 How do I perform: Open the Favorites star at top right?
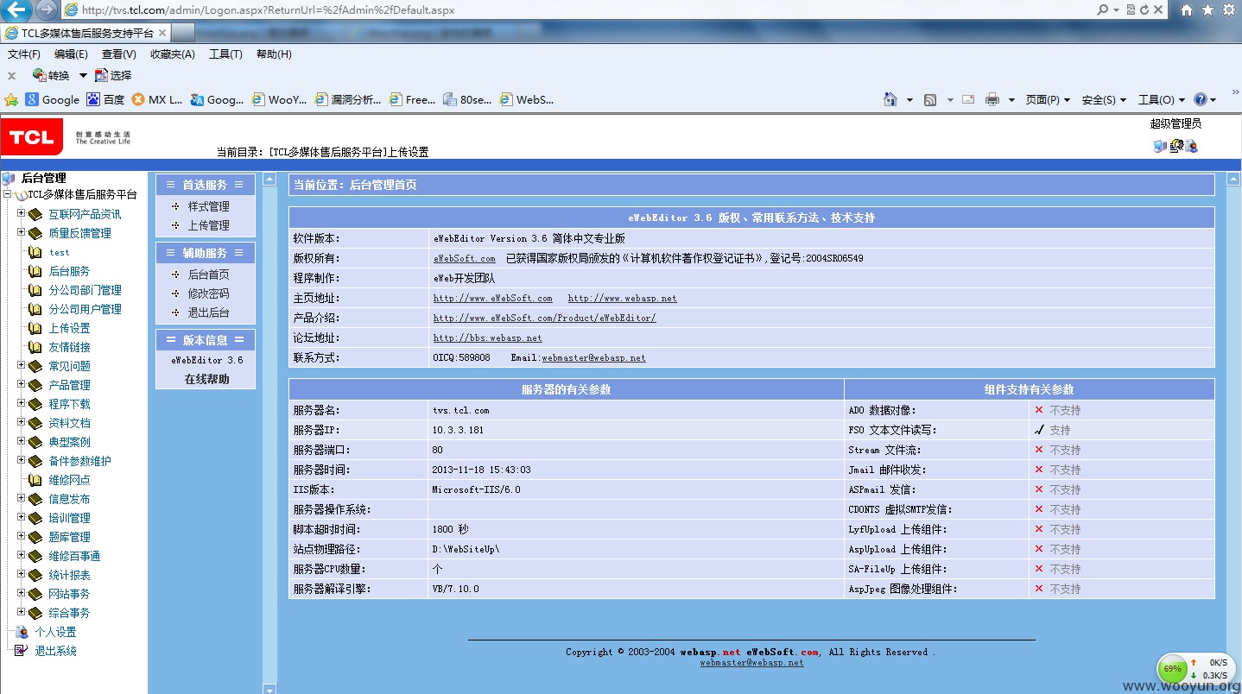click(1207, 9)
